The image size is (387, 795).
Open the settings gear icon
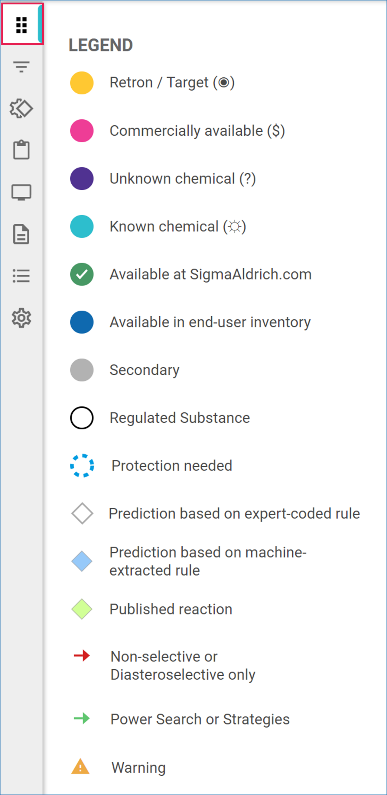tap(21, 318)
